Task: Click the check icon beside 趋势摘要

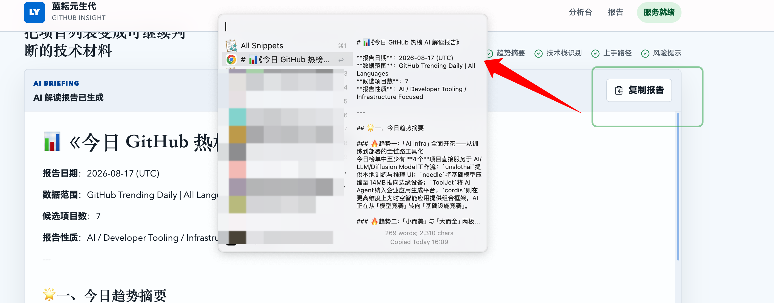Action: tap(490, 54)
